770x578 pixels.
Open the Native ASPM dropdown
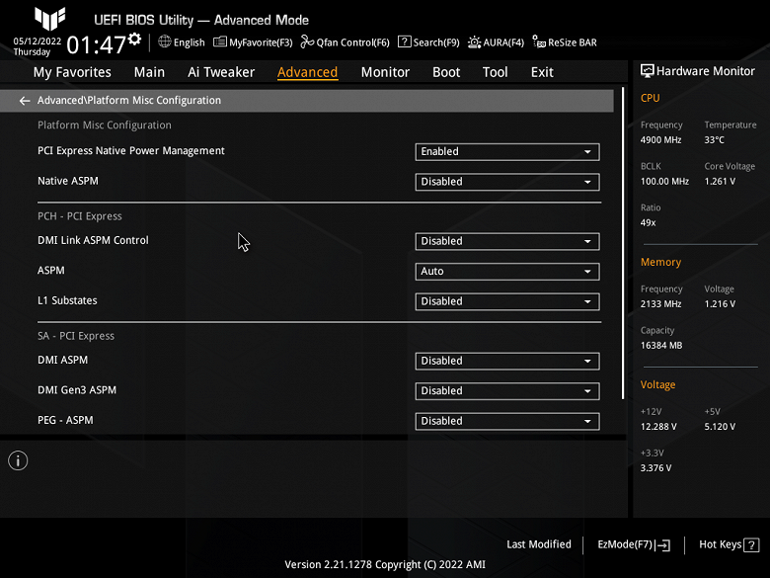(x=506, y=182)
